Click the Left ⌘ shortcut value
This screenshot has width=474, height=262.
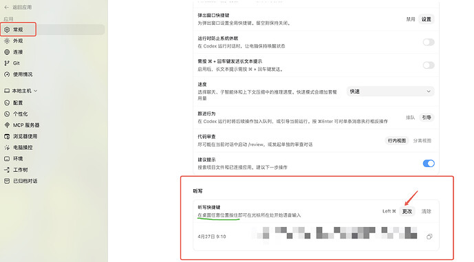click(389, 211)
